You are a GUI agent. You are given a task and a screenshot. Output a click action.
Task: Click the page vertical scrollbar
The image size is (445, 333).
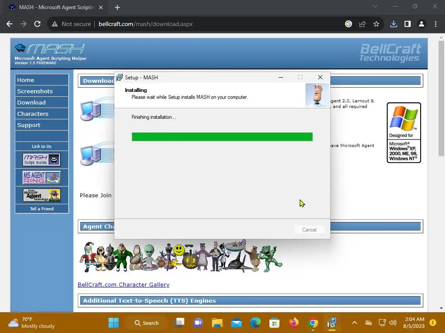[x=441, y=98]
